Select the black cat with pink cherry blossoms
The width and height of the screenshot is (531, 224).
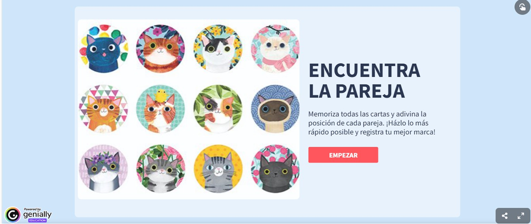click(275, 169)
